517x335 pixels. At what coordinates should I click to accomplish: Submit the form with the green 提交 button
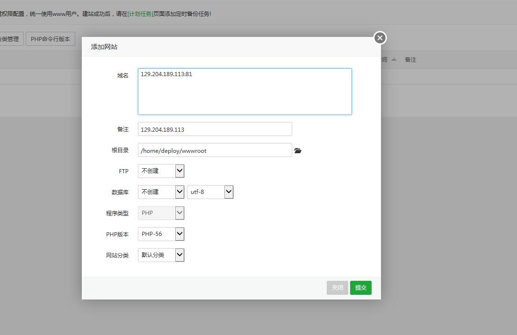coord(360,288)
